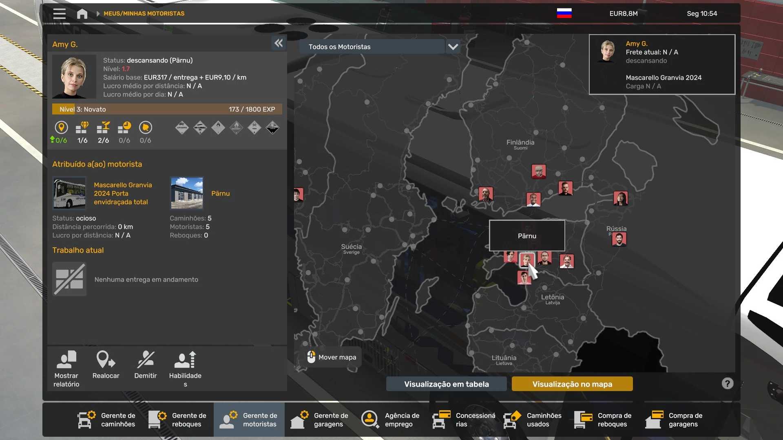783x440 pixels.
Task: Click the Pärnu garage link
Action: (x=220, y=194)
